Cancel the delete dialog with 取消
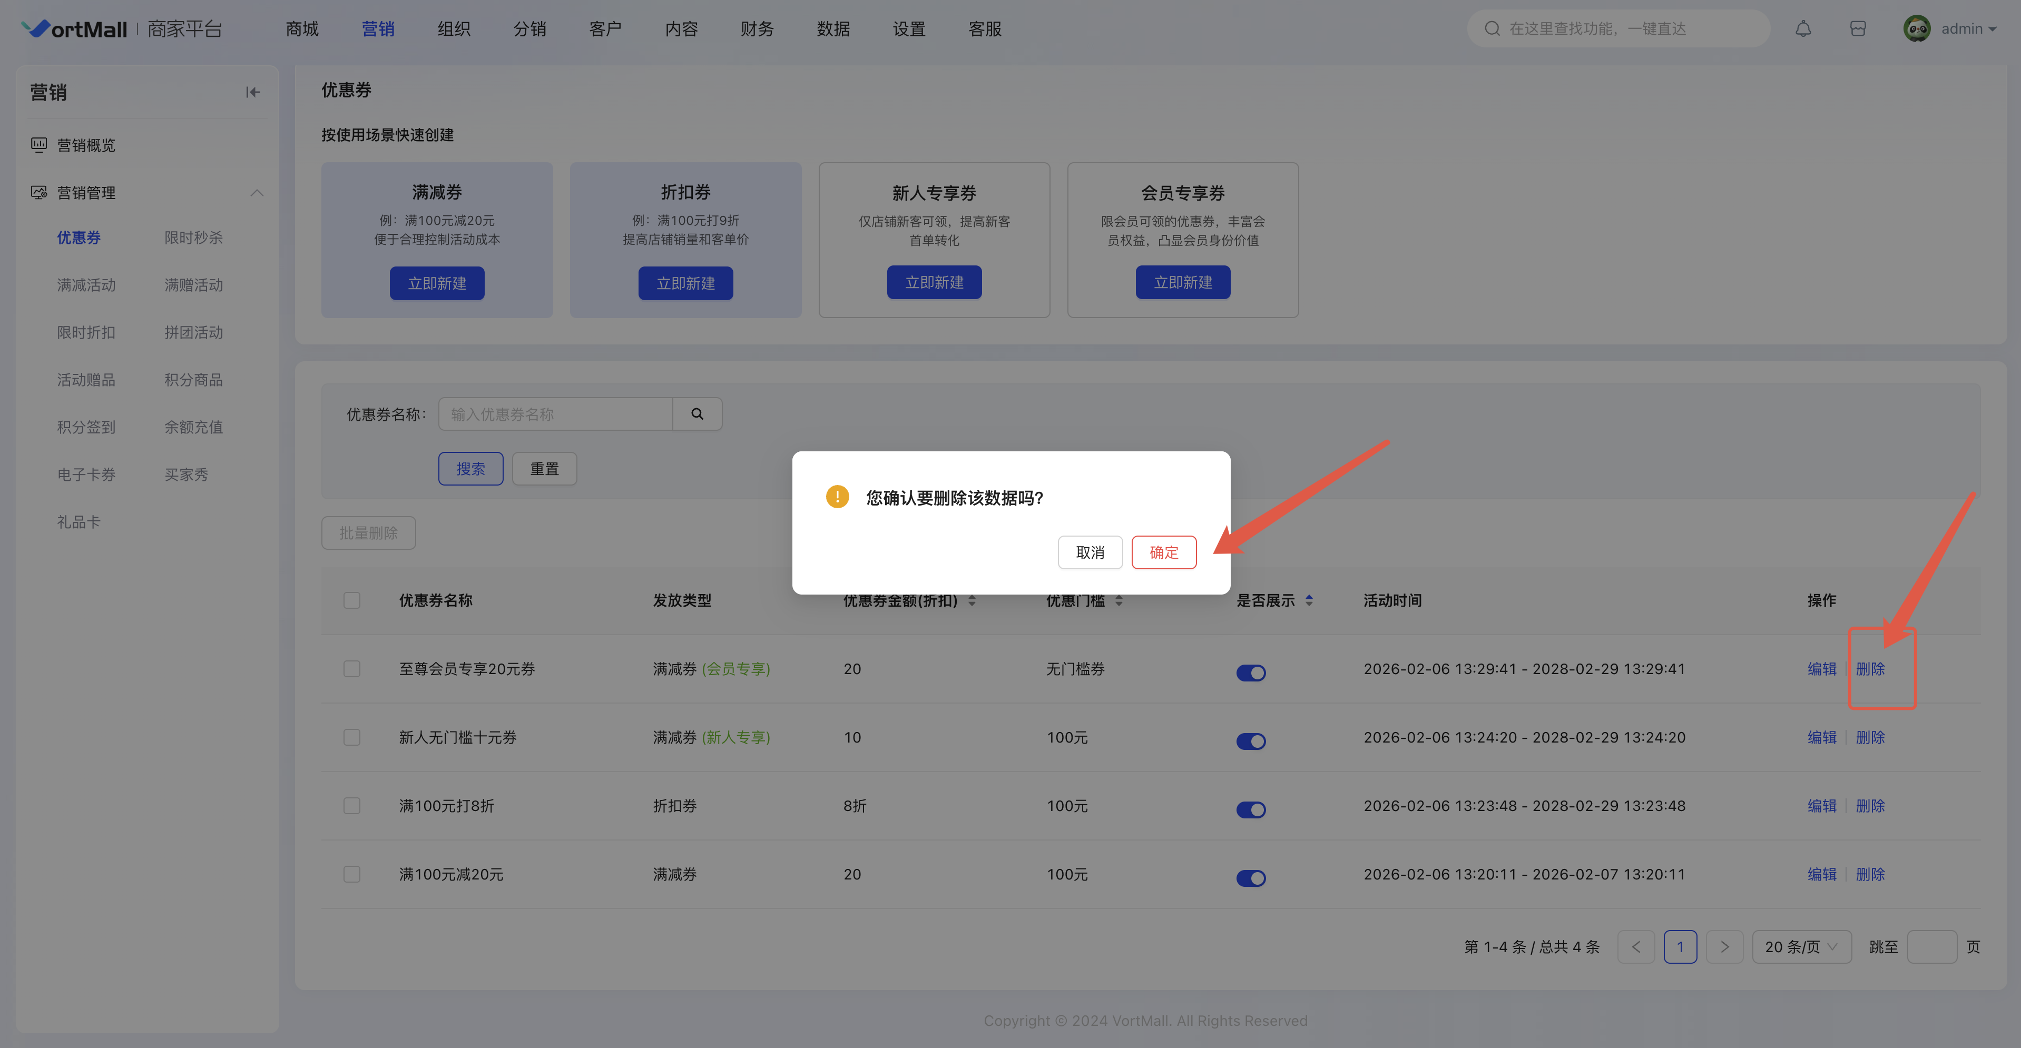 tap(1090, 552)
